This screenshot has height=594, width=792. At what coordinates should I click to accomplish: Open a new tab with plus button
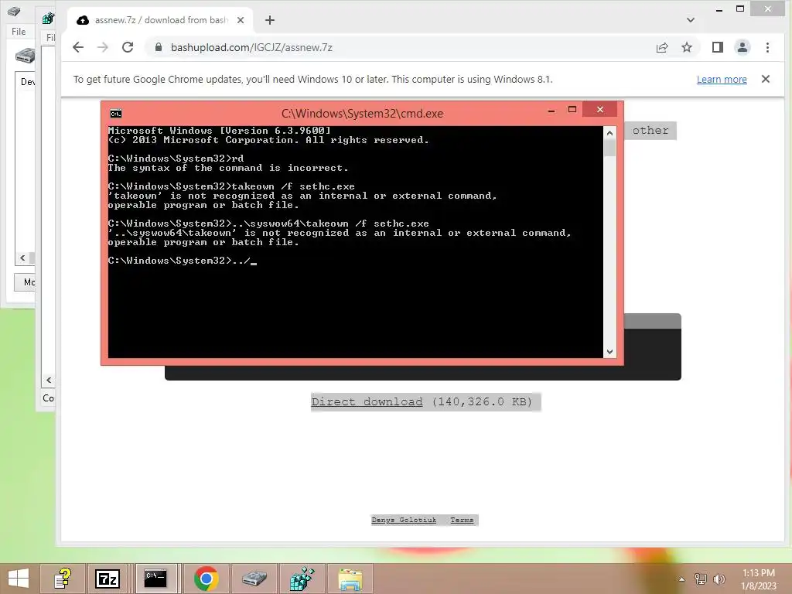270,20
